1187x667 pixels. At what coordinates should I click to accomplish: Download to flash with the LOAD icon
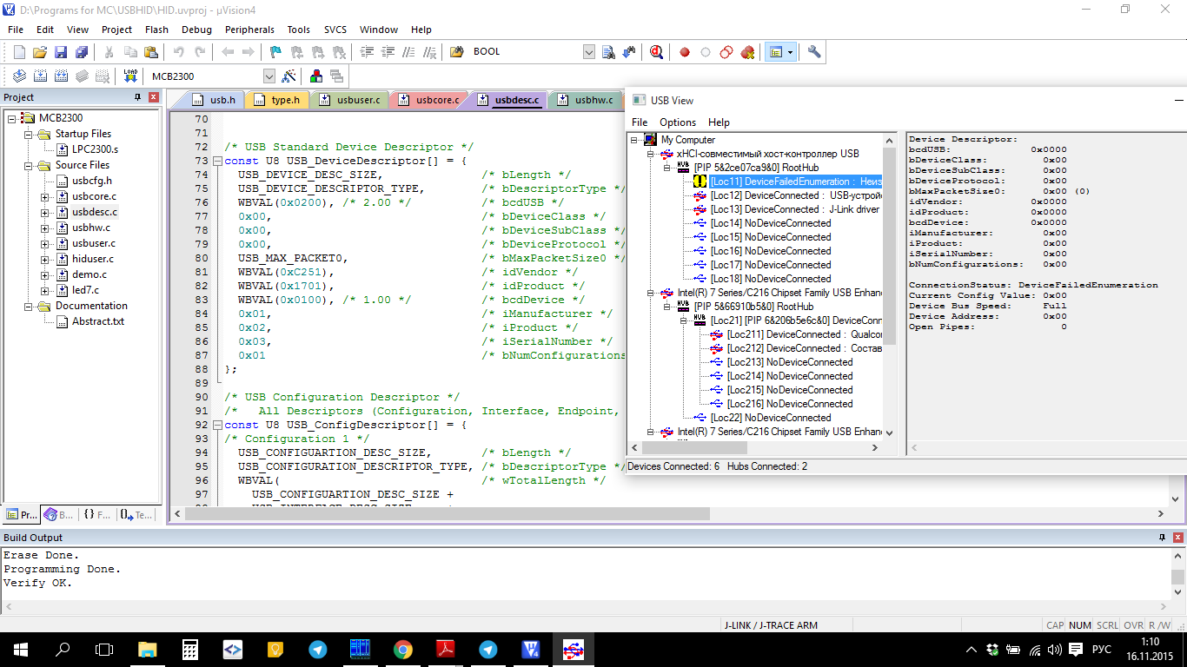pyautogui.click(x=130, y=76)
